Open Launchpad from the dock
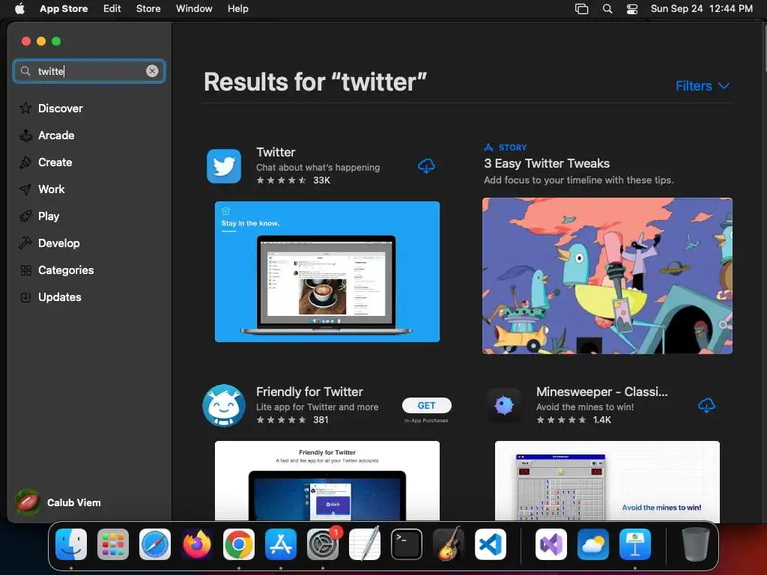767x575 pixels. point(113,544)
